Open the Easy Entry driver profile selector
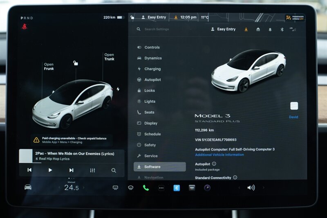327x218 pixels. (x=223, y=29)
